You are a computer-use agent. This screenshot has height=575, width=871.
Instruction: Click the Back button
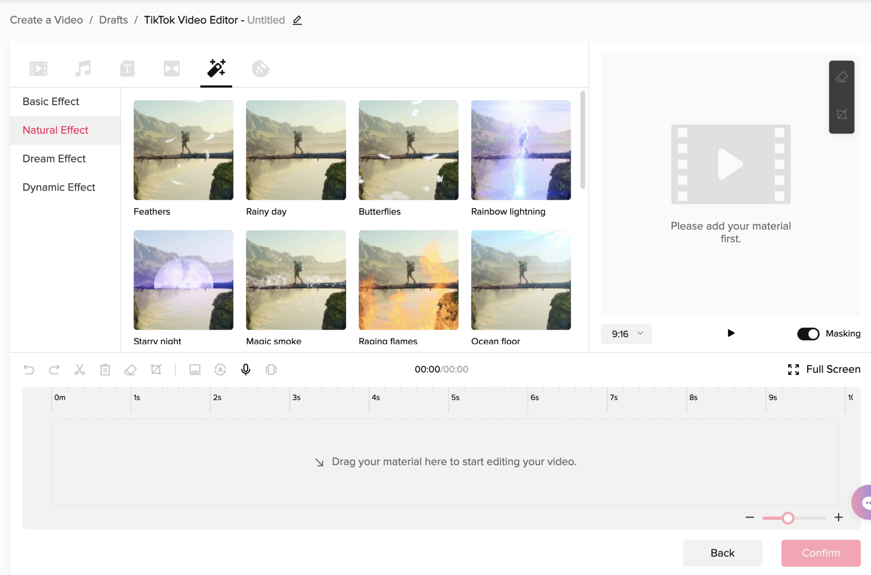[722, 553]
